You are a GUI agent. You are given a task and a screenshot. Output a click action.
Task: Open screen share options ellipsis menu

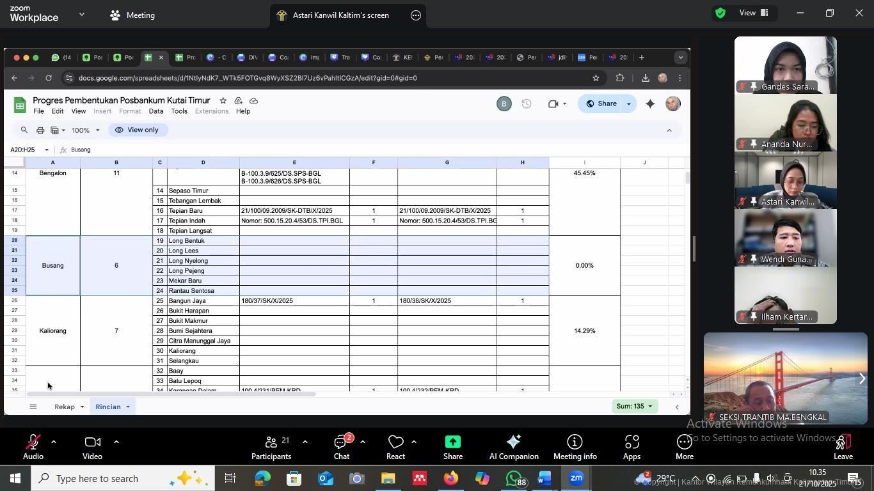tap(416, 15)
